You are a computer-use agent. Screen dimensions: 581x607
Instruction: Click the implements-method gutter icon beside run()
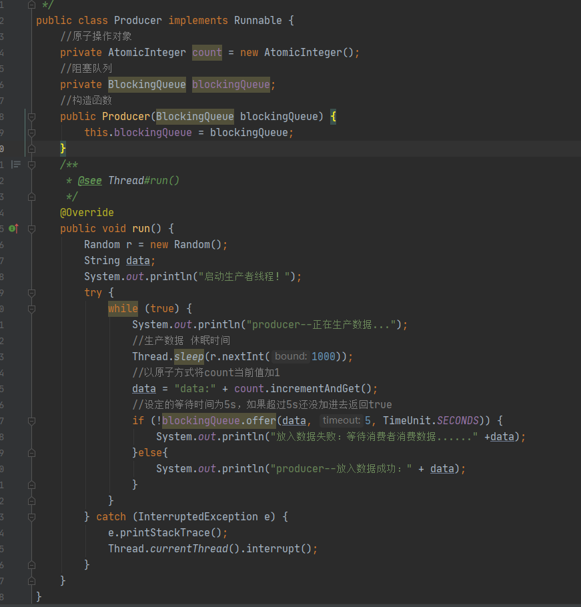tap(13, 228)
